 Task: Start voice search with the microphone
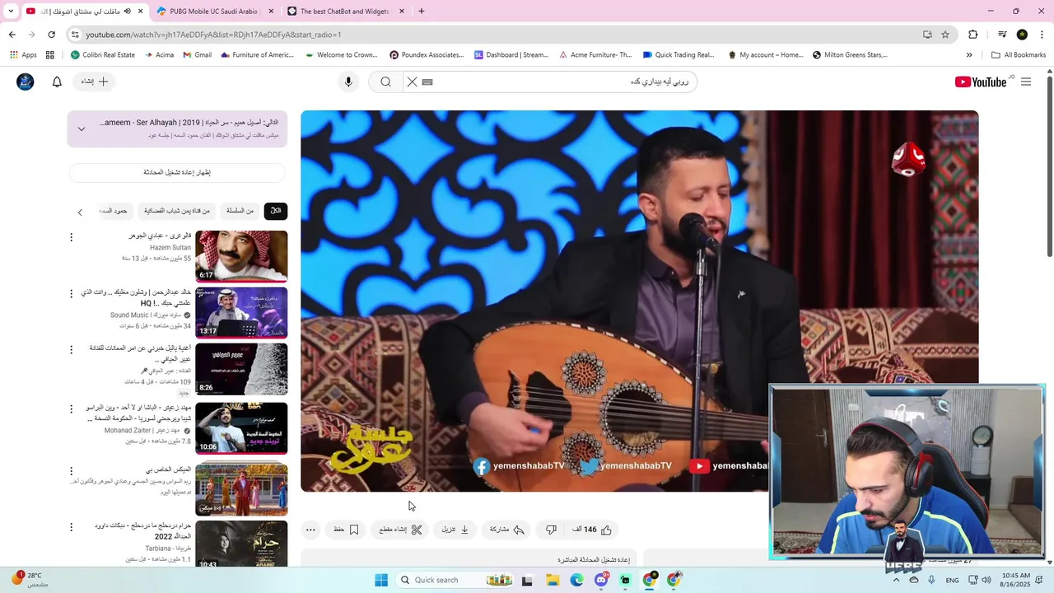pos(348,82)
